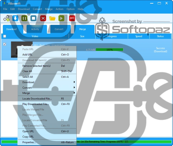The image size is (173, 146).
Task: Click the green Play toolbar icon
Action: (x=61, y=18)
